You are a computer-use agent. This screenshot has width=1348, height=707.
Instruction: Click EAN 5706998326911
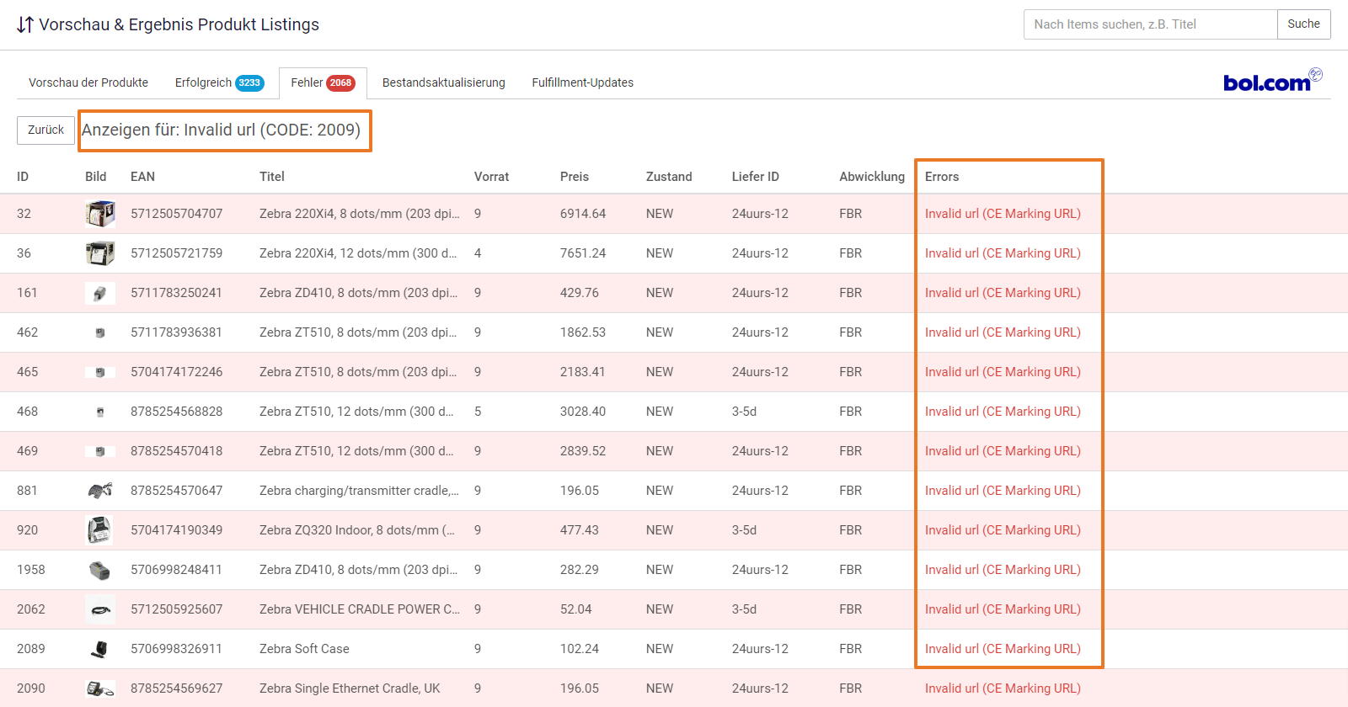(x=177, y=649)
